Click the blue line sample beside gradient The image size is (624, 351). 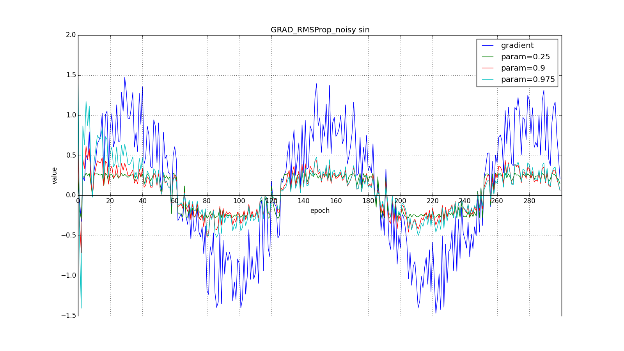coord(488,46)
